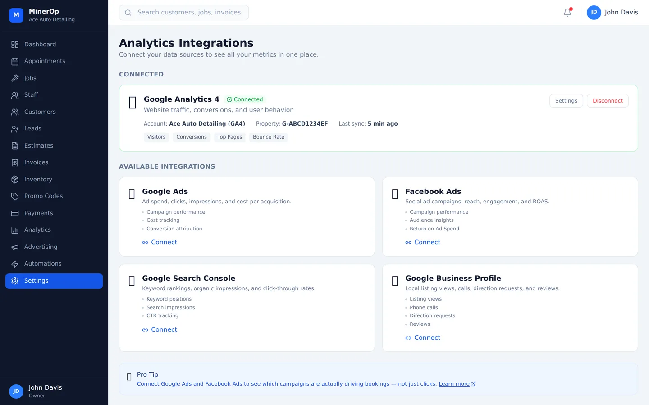Select the Jobs wrench icon in sidebar
649x405 pixels.
point(15,78)
